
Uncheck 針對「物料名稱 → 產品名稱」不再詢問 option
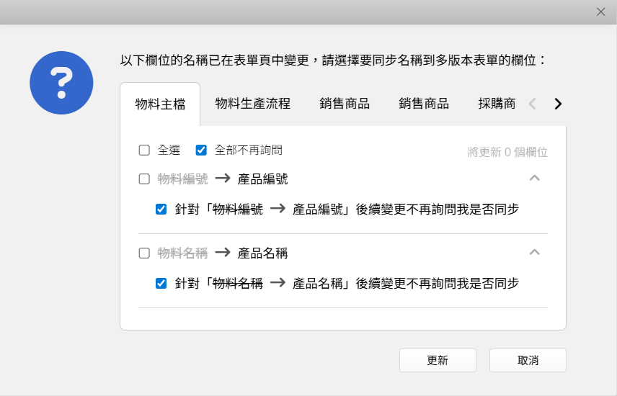coord(161,283)
